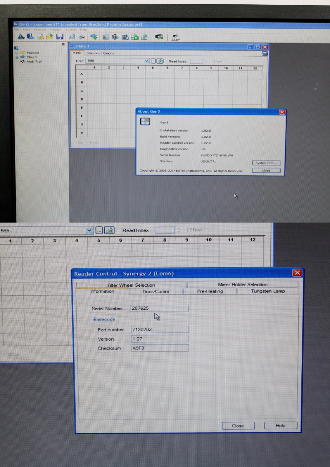The height and width of the screenshot is (467, 330).
Task: Open the Pre-Heating tab
Action: (x=210, y=291)
